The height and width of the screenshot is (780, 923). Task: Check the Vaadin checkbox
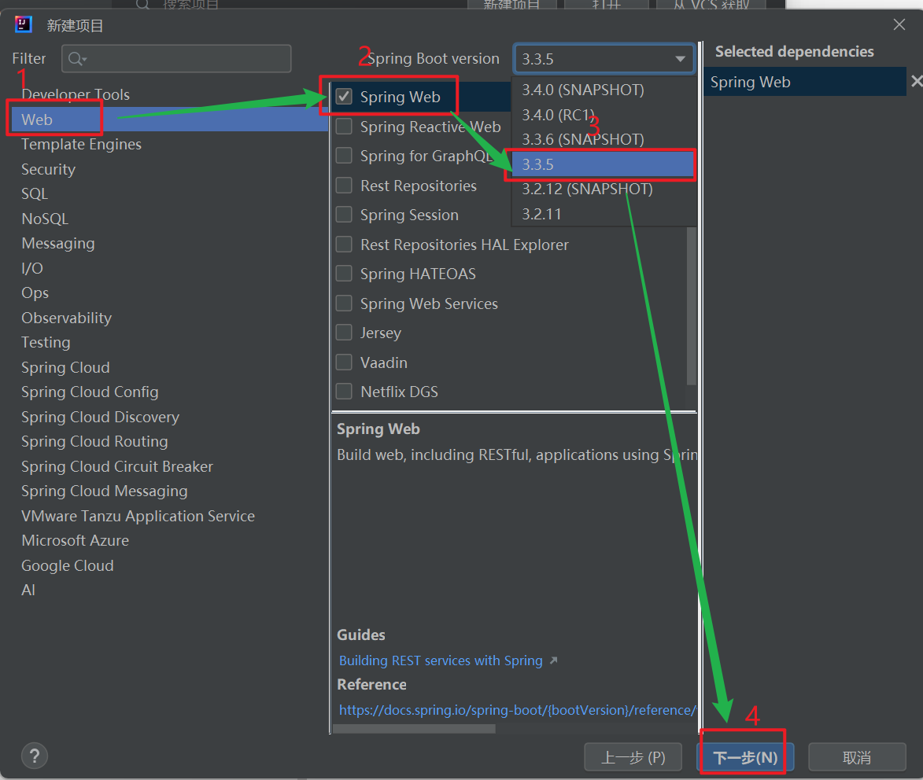(x=344, y=362)
